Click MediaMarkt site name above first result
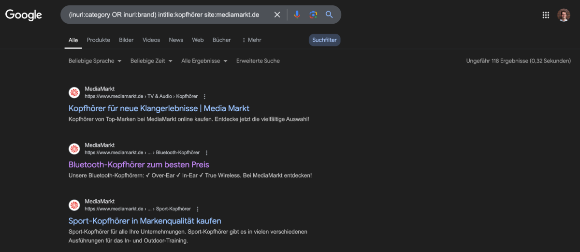Screen dimensions: 580x252 [x=100, y=89]
